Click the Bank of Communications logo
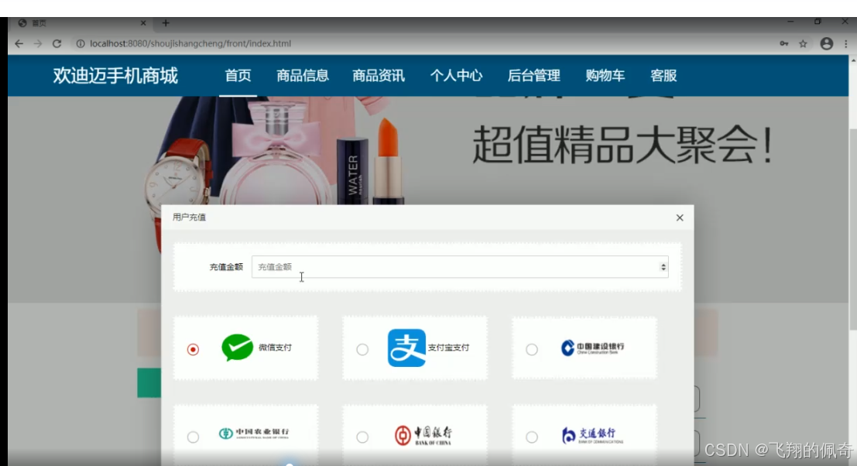 point(592,435)
